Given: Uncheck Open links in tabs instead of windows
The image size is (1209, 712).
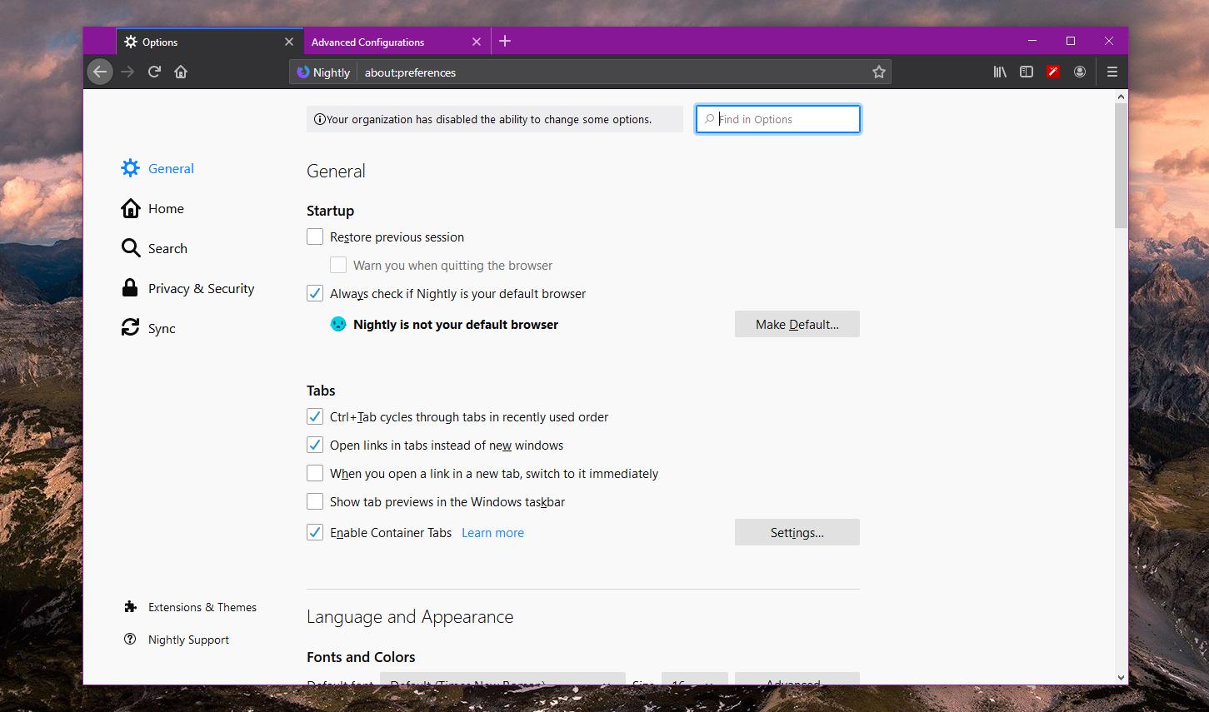Looking at the screenshot, I should coord(315,445).
